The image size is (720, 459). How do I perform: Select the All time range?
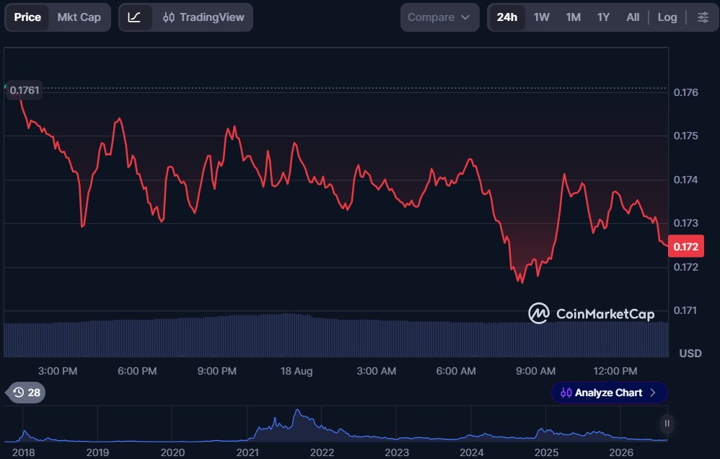click(x=633, y=17)
